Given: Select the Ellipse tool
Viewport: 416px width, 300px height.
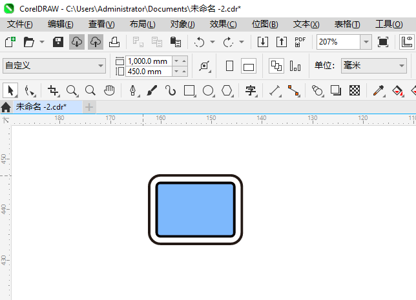Looking at the screenshot, I should (208, 90).
